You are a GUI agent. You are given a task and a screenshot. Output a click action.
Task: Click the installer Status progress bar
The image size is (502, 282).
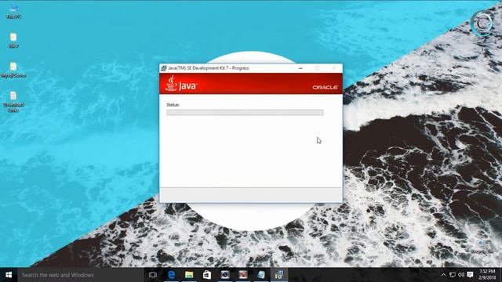(245, 112)
